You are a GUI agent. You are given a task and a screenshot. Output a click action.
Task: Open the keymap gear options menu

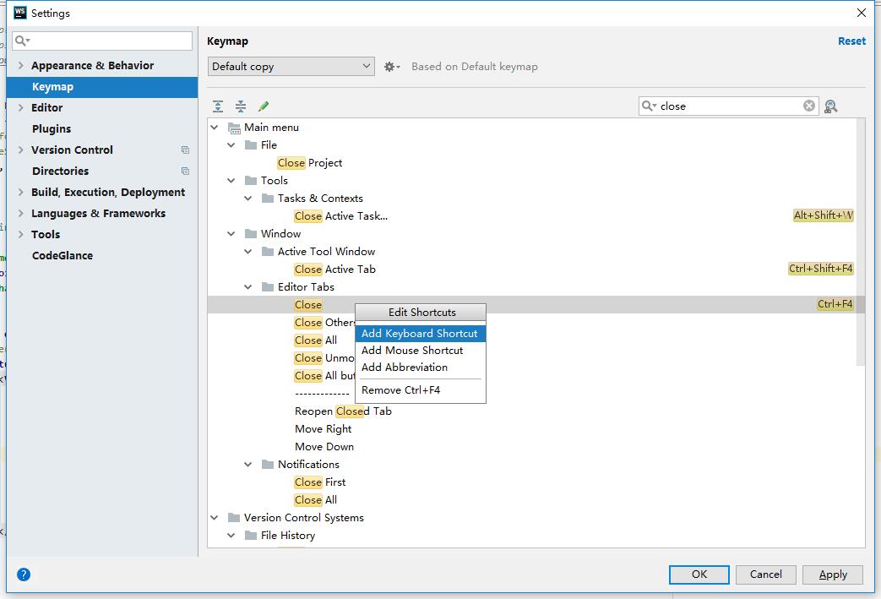click(392, 67)
